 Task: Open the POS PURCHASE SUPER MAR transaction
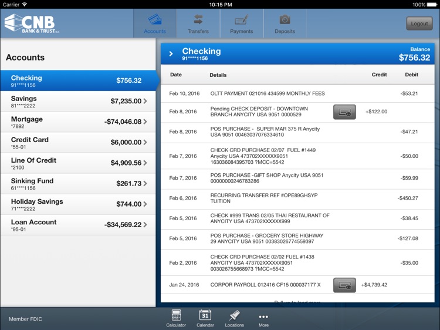tap(297, 132)
